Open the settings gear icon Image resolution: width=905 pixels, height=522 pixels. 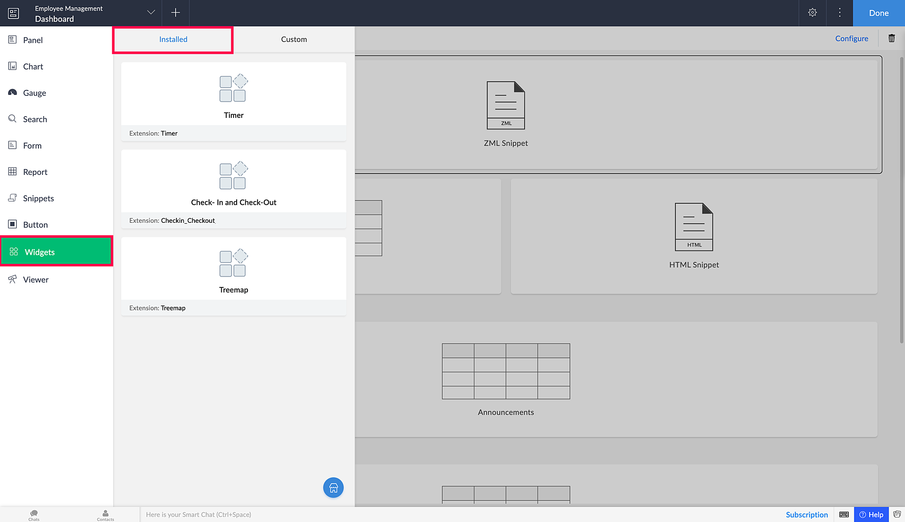(x=813, y=13)
